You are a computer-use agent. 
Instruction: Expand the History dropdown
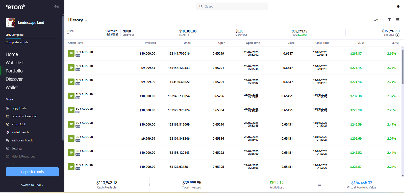click(78, 20)
